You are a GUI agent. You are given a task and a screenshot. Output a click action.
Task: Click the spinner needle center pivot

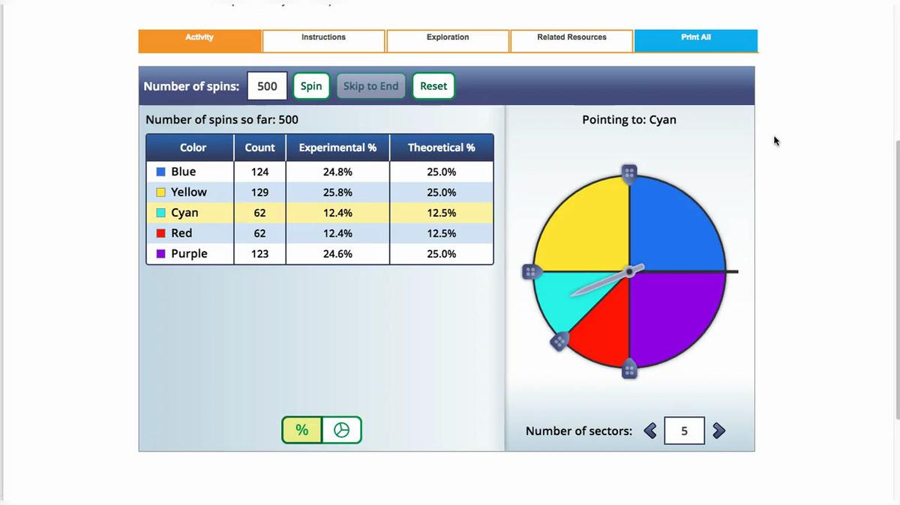coord(629,271)
